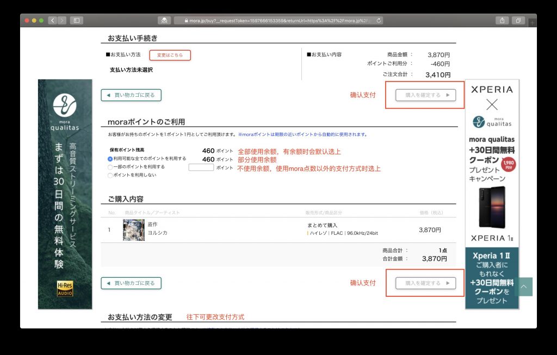Go forward with Safari's forward arrow
Screen dimensions: 557x355
[x=62, y=21]
